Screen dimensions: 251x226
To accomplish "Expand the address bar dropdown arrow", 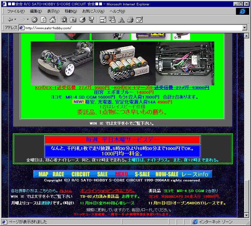I will [x=244, y=28].
